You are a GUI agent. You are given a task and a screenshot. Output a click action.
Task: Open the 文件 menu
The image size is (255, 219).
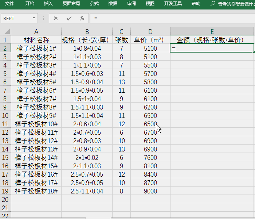[x=9, y=4]
